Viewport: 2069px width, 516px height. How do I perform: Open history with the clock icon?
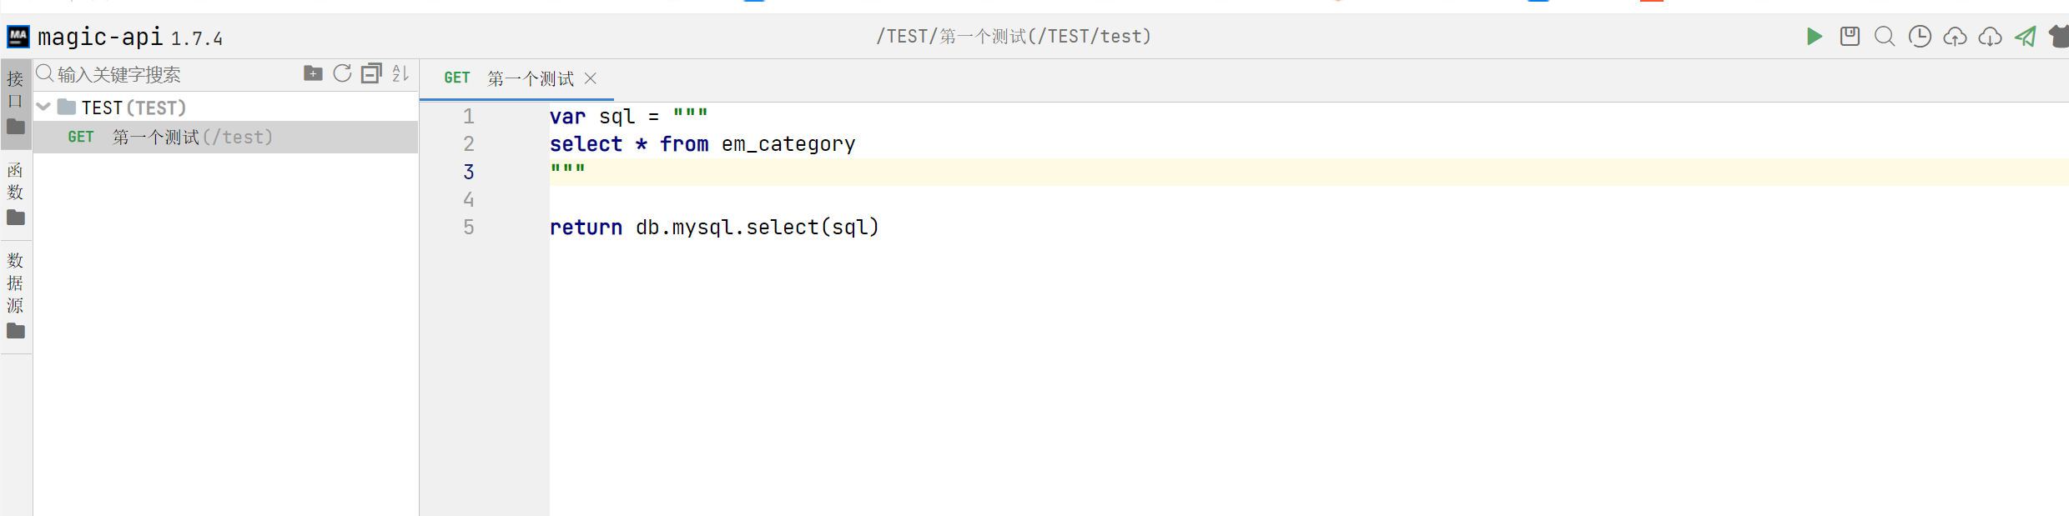[1920, 37]
